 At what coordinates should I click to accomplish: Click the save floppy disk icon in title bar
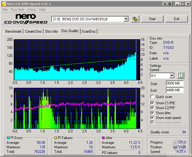(170, 4)
